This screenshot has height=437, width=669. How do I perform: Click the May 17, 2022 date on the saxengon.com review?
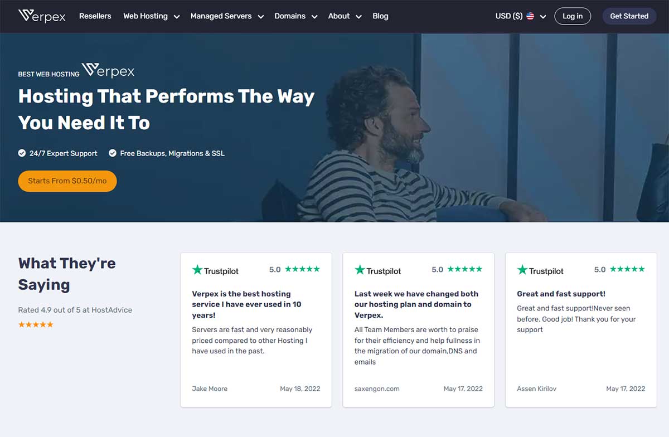click(x=463, y=389)
